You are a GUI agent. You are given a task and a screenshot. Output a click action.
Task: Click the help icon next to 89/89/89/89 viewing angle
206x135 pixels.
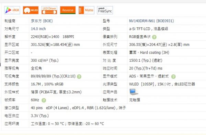point(79,76)
